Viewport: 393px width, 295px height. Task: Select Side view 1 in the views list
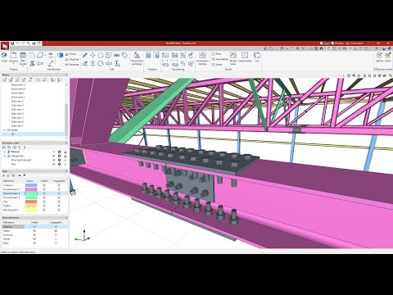[17, 102]
